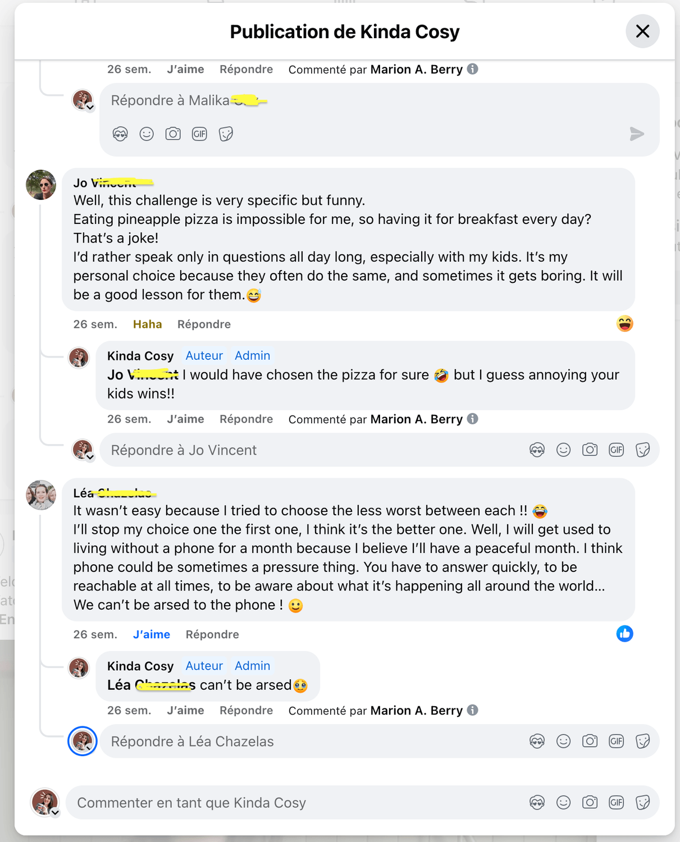Click the camera icon in Jo Vincent reply box
The image size is (680, 842).
590,450
